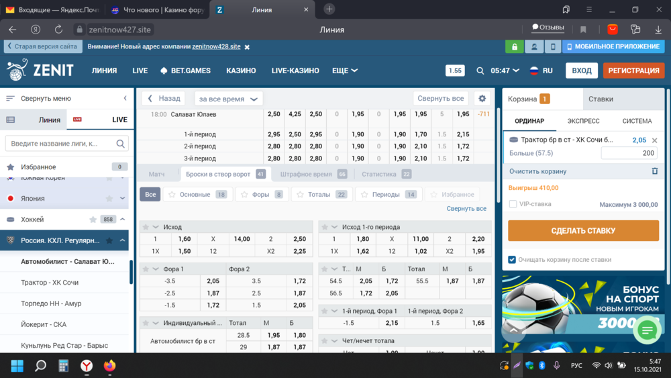
Task: Select the Все filter chip
Action: (x=150, y=194)
